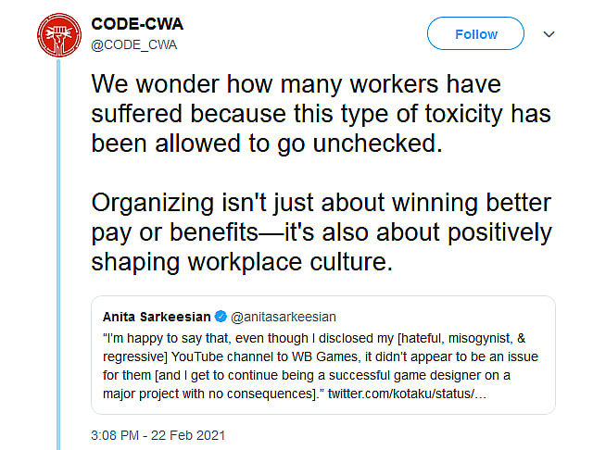Click the 3:08 PM timestamp
Viewport: 593px width, 450px height.
coord(115,434)
